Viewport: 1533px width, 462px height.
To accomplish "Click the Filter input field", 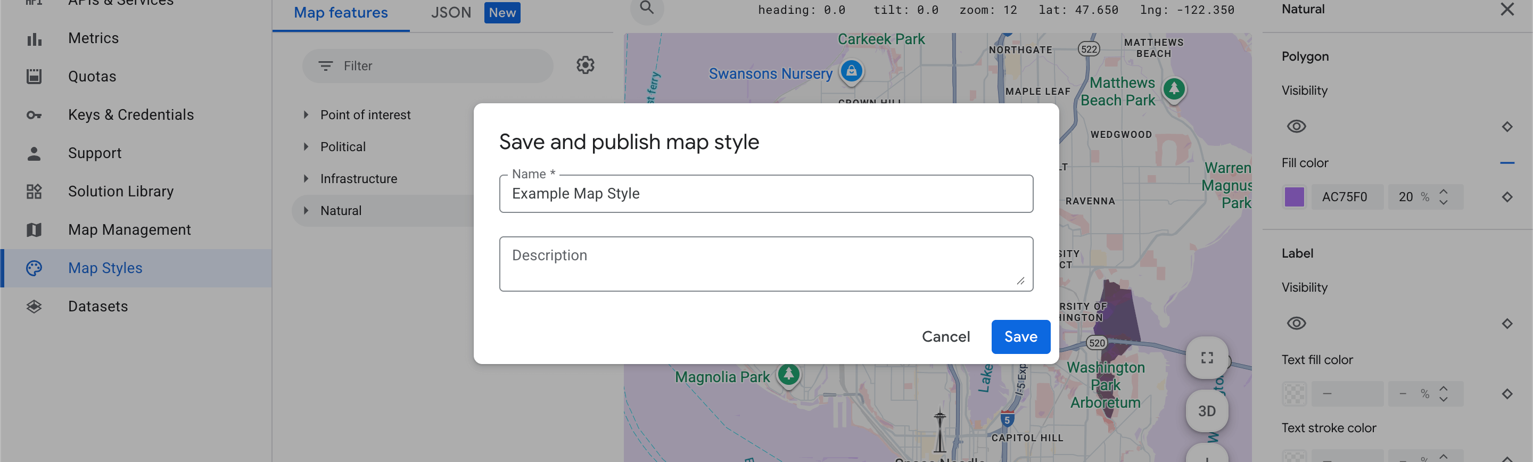I will pyautogui.click(x=427, y=65).
